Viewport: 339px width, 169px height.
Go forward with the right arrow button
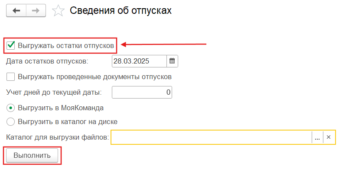[36, 11]
